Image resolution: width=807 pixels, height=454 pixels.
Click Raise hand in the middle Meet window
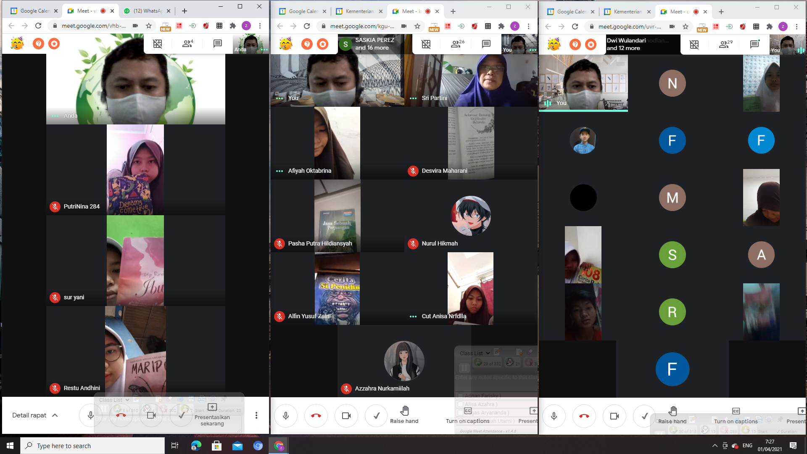tap(404, 415)
